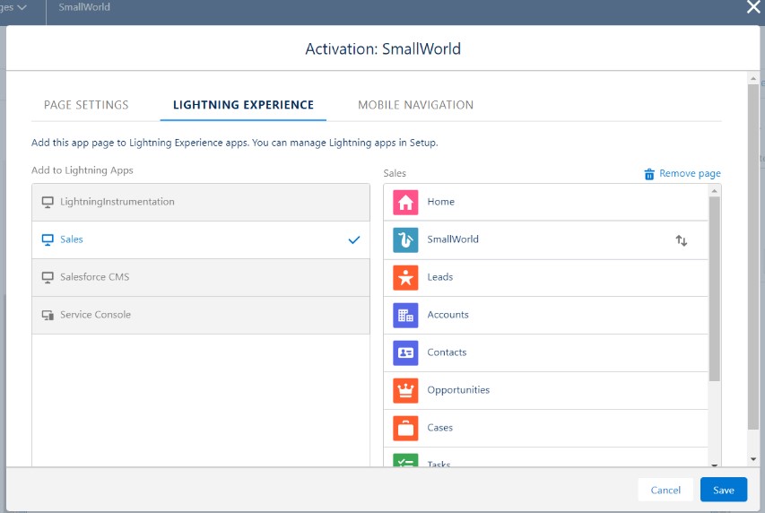Screen dimensions: 765x513
Task: Click the pink Home icon
Action: pos(405,202)
